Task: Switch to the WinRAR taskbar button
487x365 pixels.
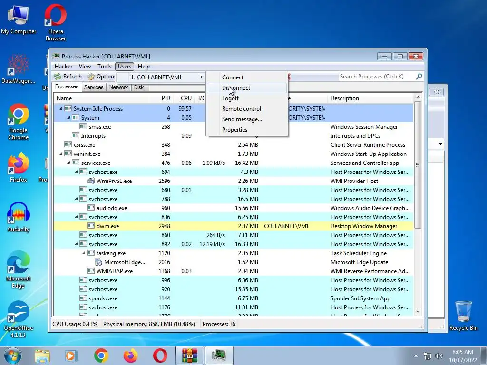Action: point(190,355)
